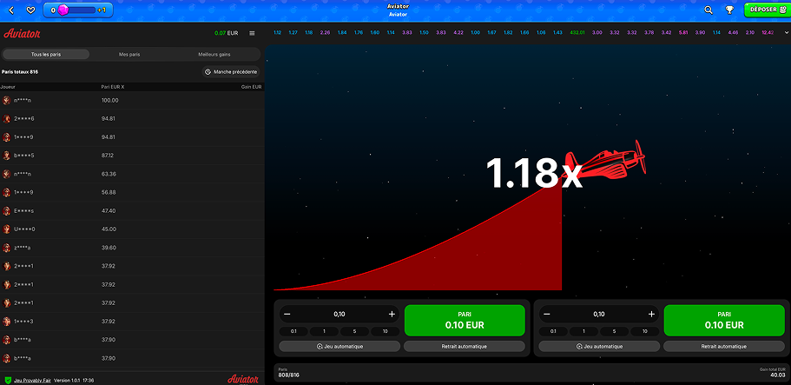The height and width of the screenshot is (385, 791).
Task: Click the left bet amount field
Action: [x=339, y=314]
